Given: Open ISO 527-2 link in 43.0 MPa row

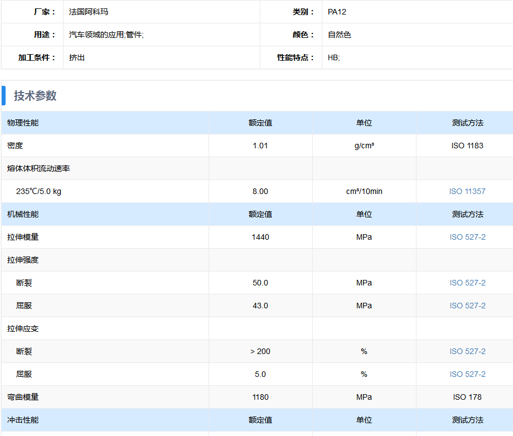Looking at the screenshot, I should pos(467,306).
